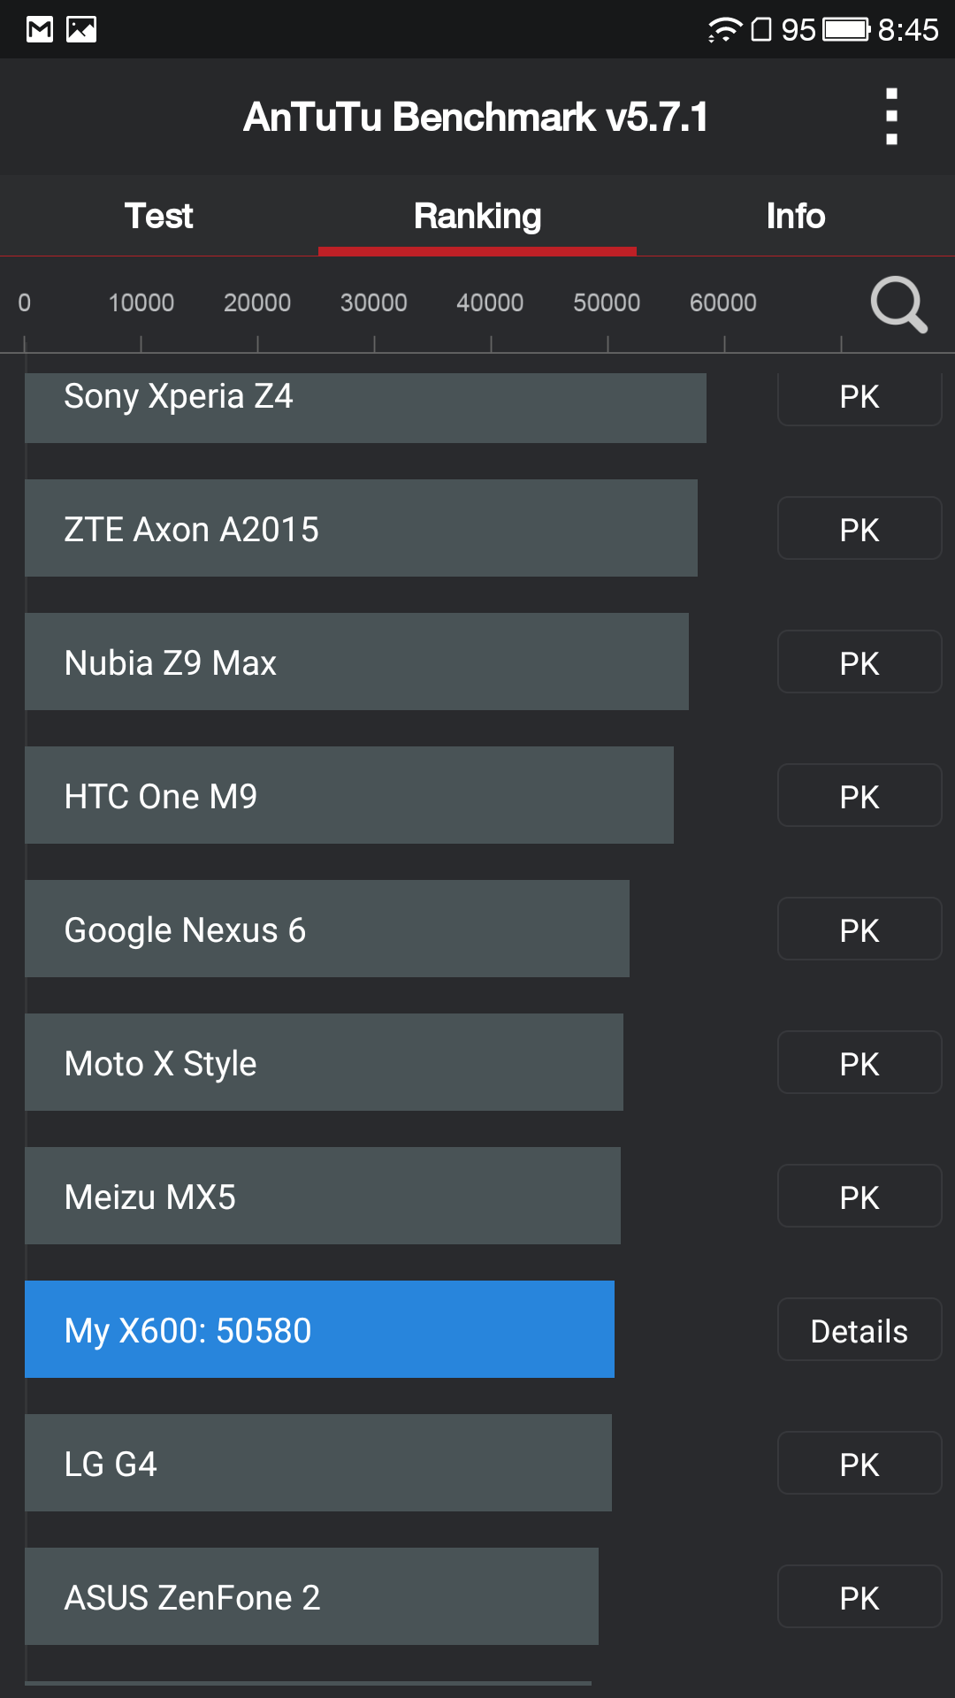
Task: Select the Ranking tab
Action: (477, 216)
